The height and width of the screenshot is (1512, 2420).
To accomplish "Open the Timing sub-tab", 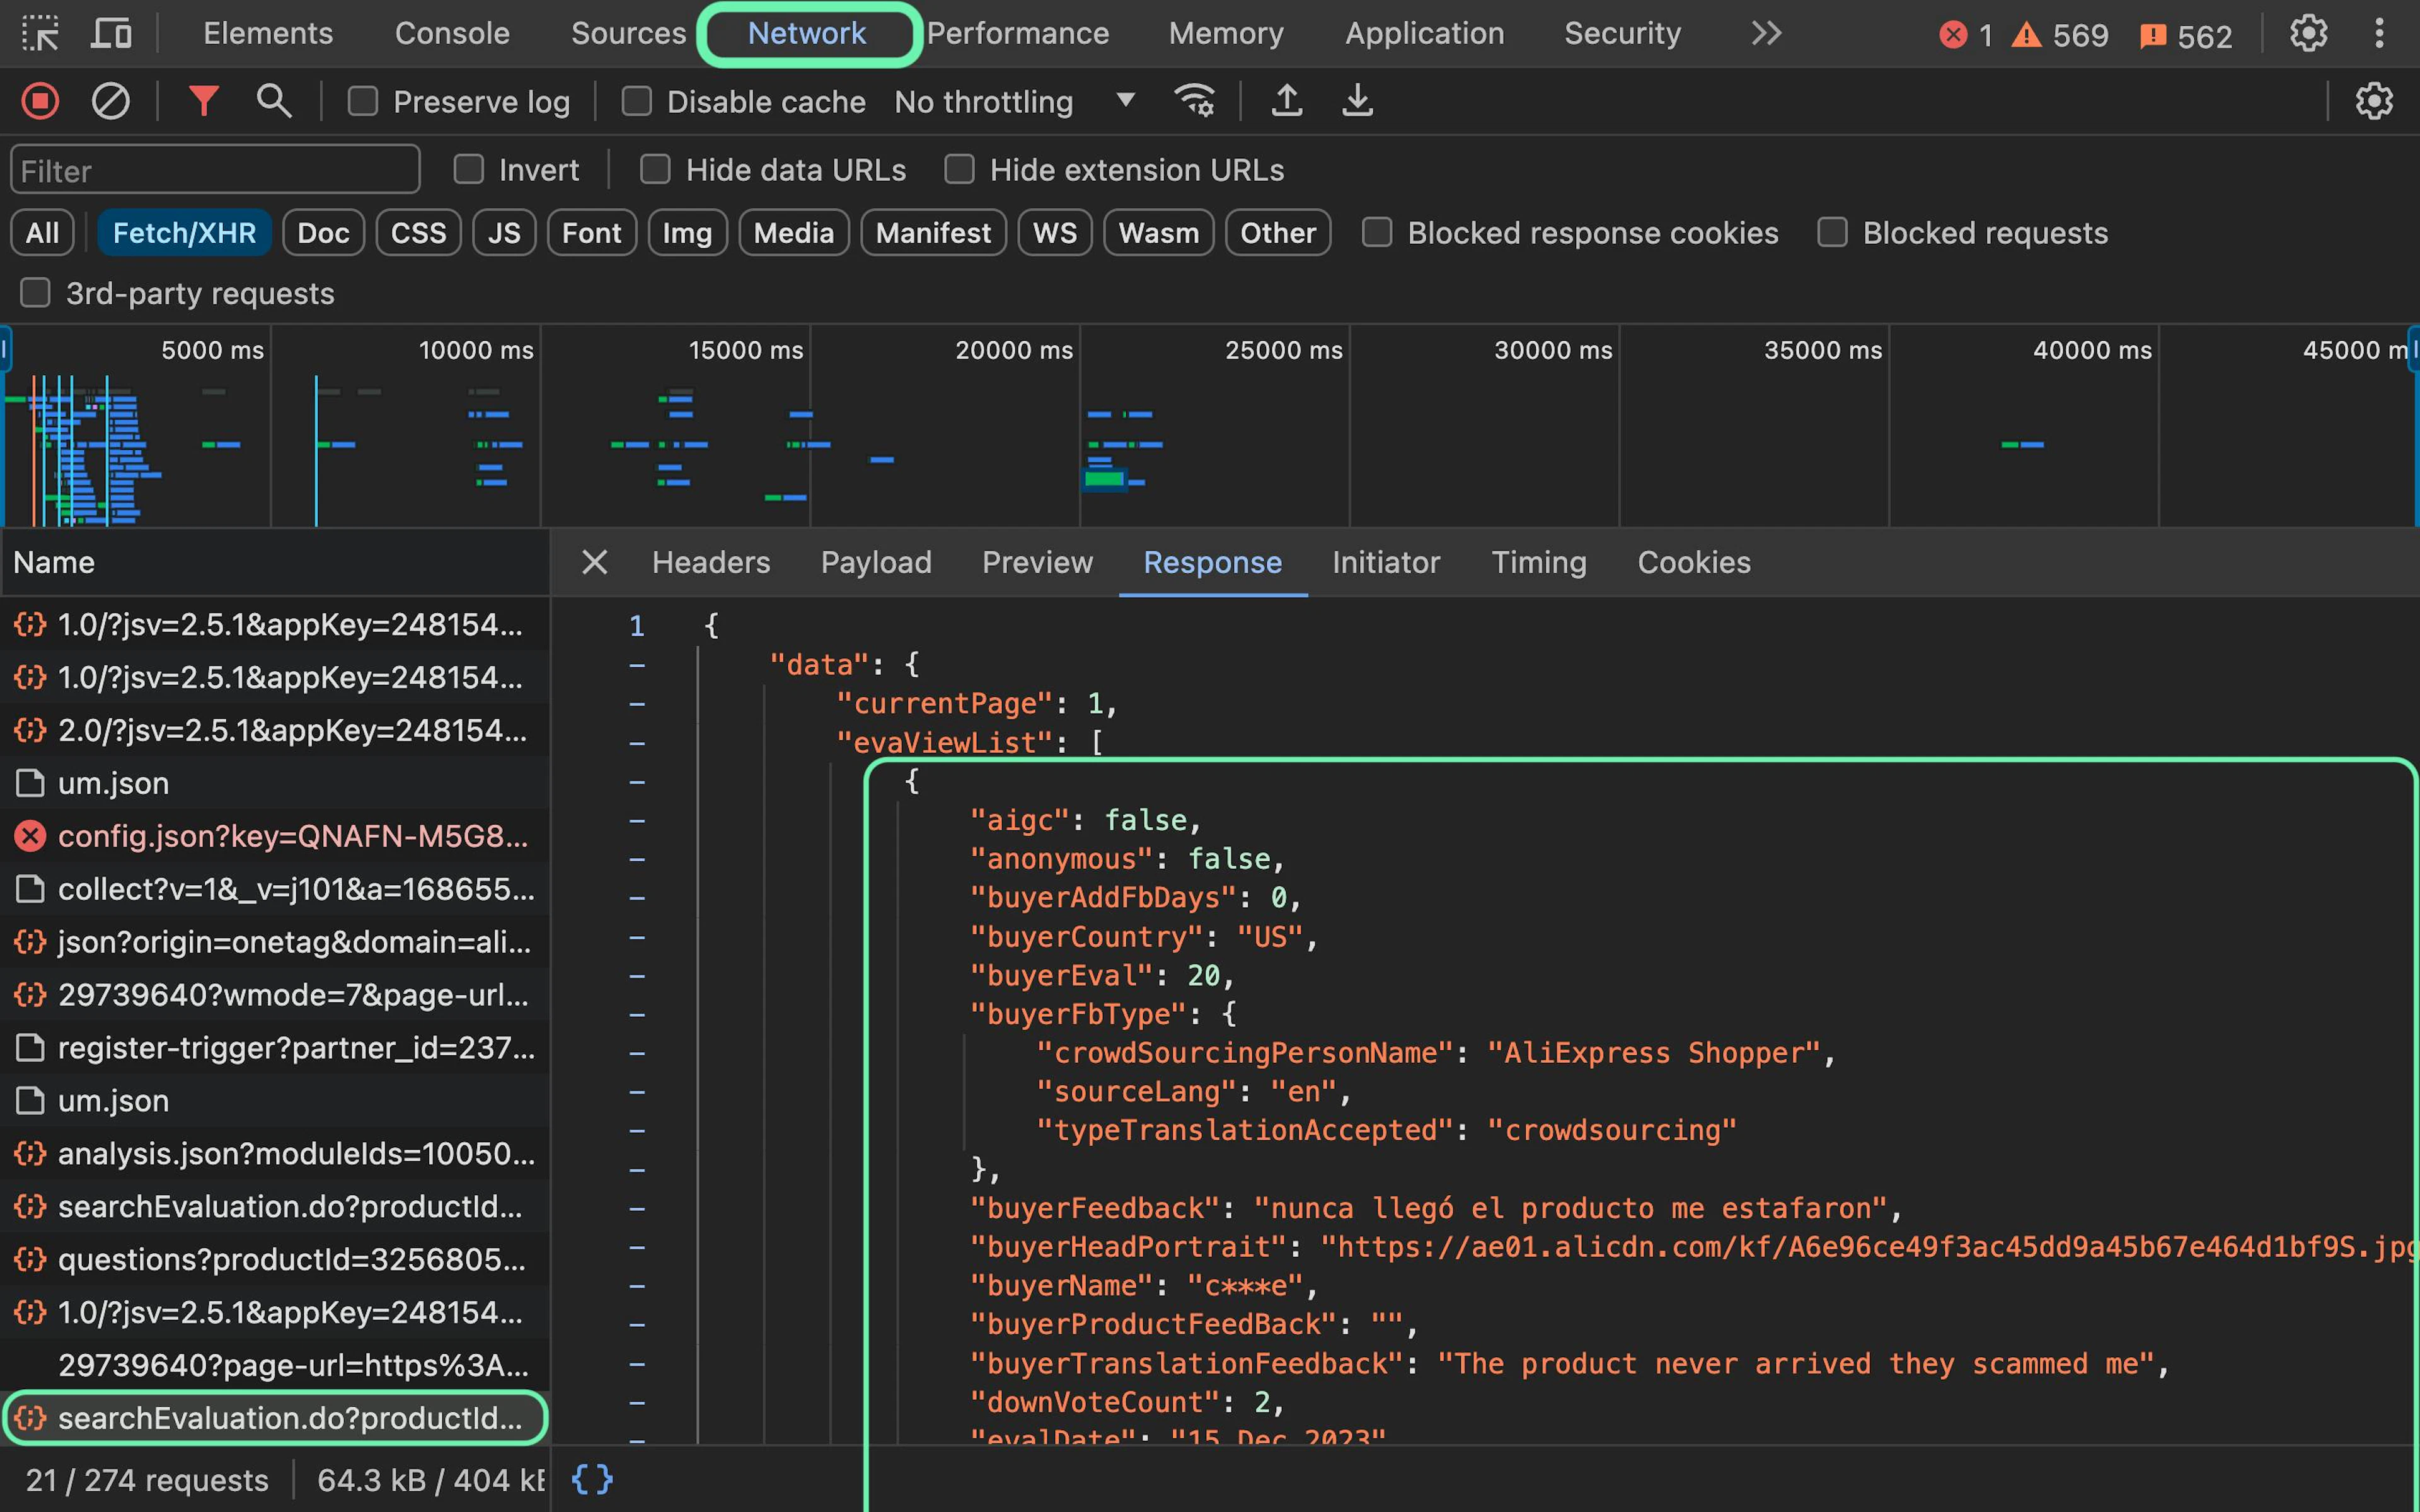I will (1539, 562).
